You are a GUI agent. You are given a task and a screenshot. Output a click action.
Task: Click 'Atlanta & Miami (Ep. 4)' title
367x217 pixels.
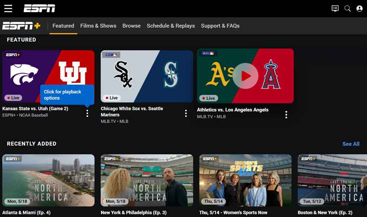click(x=26, y=213)
